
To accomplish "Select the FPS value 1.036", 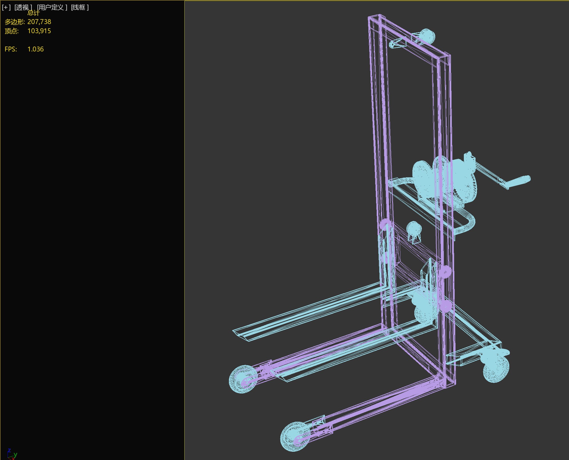I will 35,49.
